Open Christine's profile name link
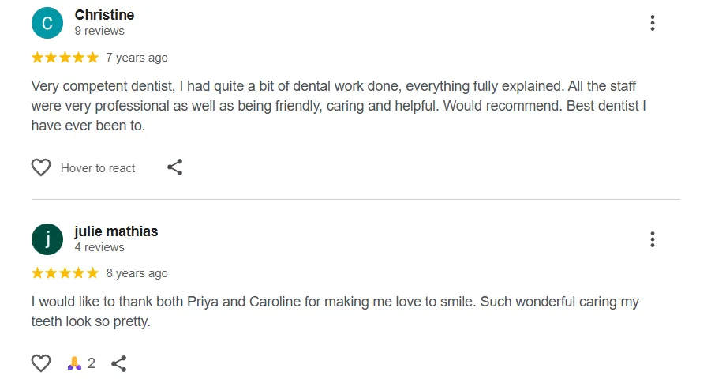This screenshot has height=387, width=711. [x=104, y=15]
